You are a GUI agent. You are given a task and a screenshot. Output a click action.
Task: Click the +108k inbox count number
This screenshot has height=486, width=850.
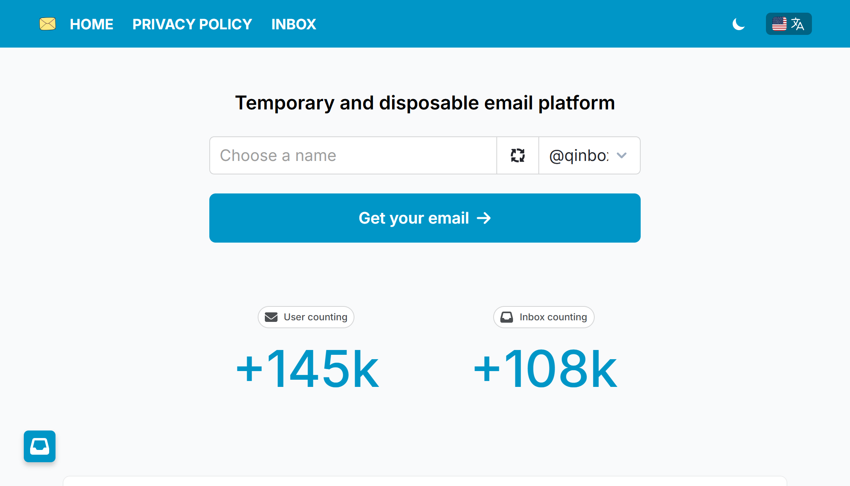[x=546, y=369]
